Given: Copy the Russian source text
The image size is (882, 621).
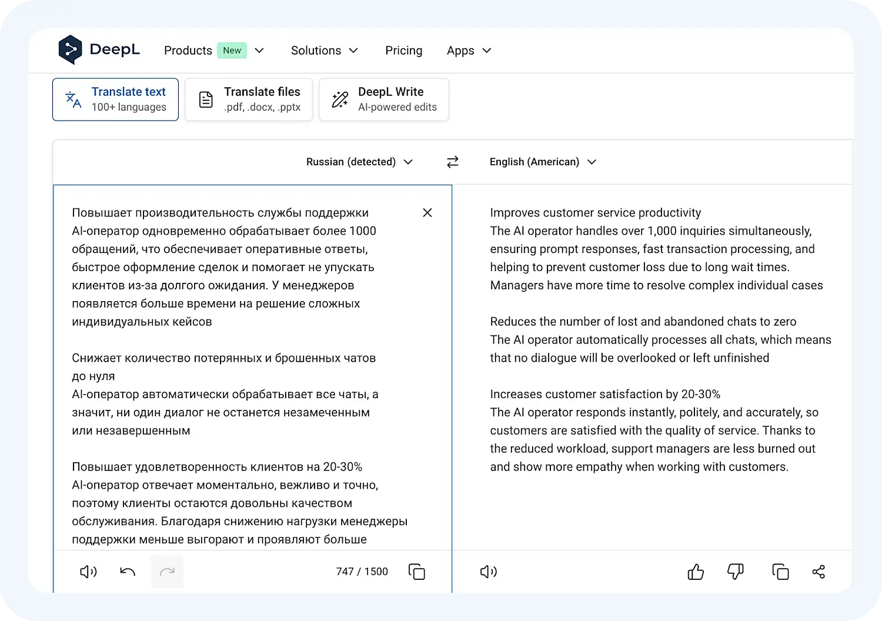Looking at the screenshot, I should (x=417, y=571).
